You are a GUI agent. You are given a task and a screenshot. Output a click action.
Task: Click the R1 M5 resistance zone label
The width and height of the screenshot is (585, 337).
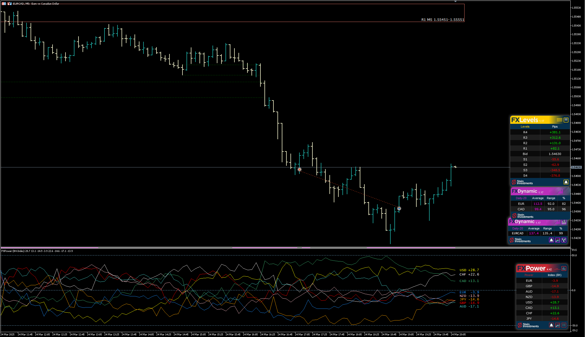point(443,20)
